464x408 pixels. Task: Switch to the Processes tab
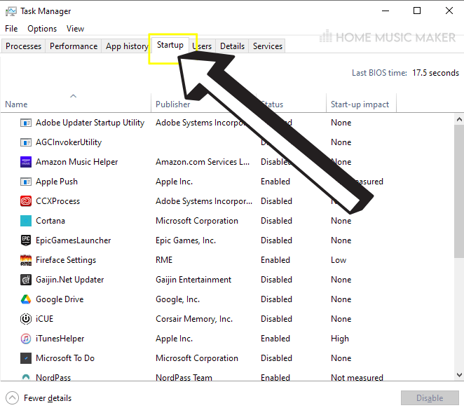click(23, 46)
